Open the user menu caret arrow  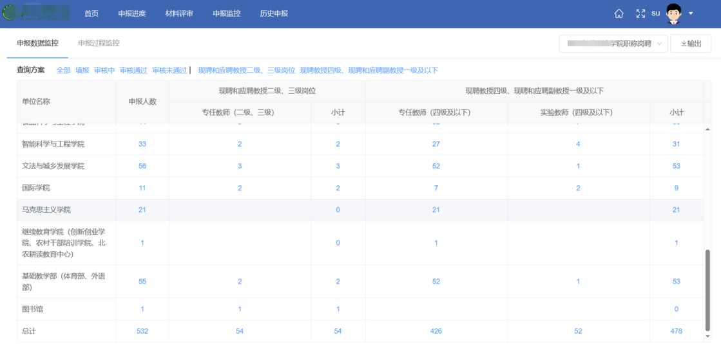[691, 14]
